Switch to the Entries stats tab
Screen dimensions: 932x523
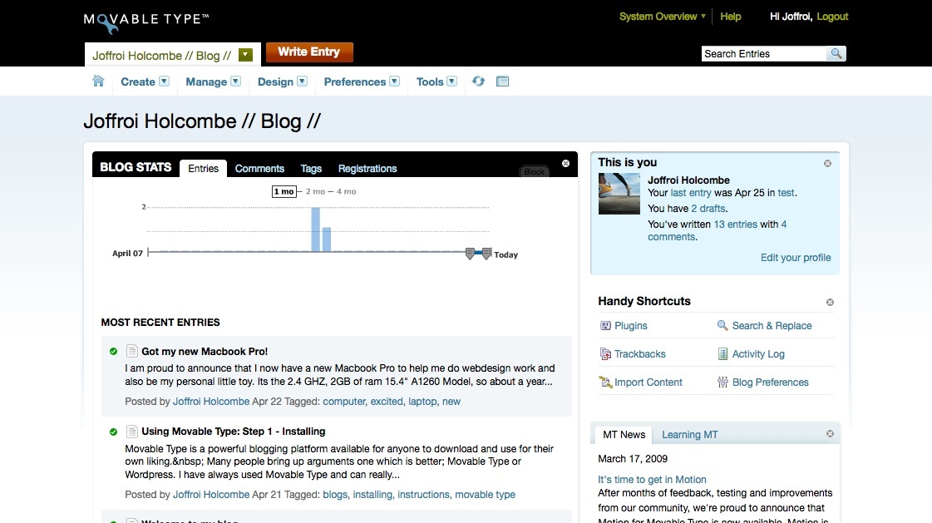click(x=204, y=168)
